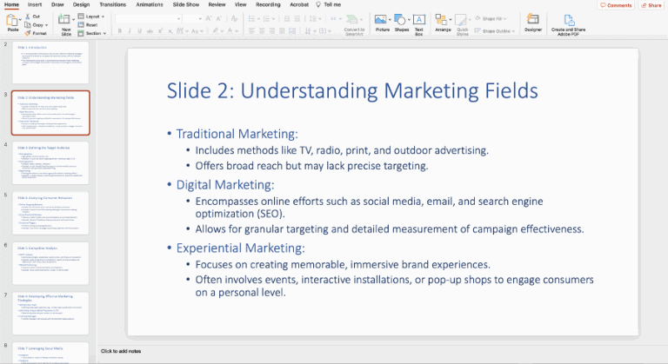Open the Shapes gallery icon
The height and width of the screenshot is (364, 668).
pos(401,20)
